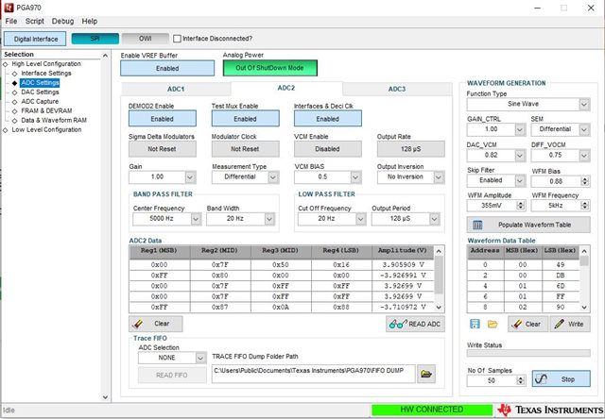Adjust No Of Samples stepper arrows

click(x=521, y=381)
